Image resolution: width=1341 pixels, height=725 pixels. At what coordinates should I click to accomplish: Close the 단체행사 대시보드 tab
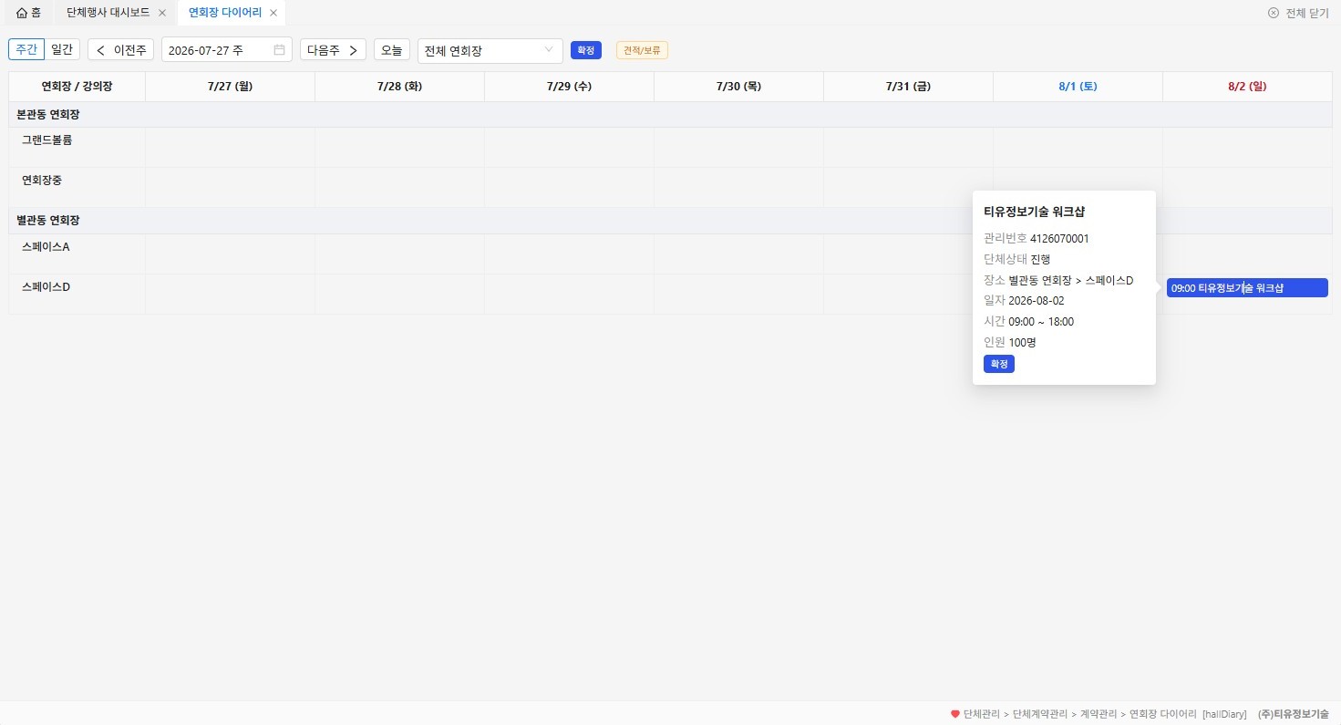pos(162,13)
